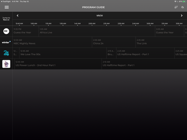Open US Halftime Report at 2:25 AM
Screen dimensions: 187x140
tap(145, 53)
